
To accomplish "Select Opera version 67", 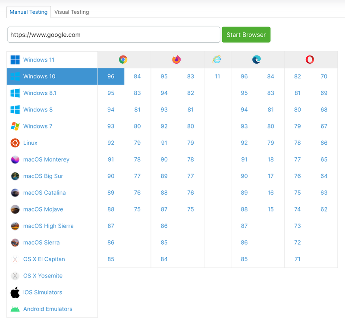I will (x=324, y=126).
